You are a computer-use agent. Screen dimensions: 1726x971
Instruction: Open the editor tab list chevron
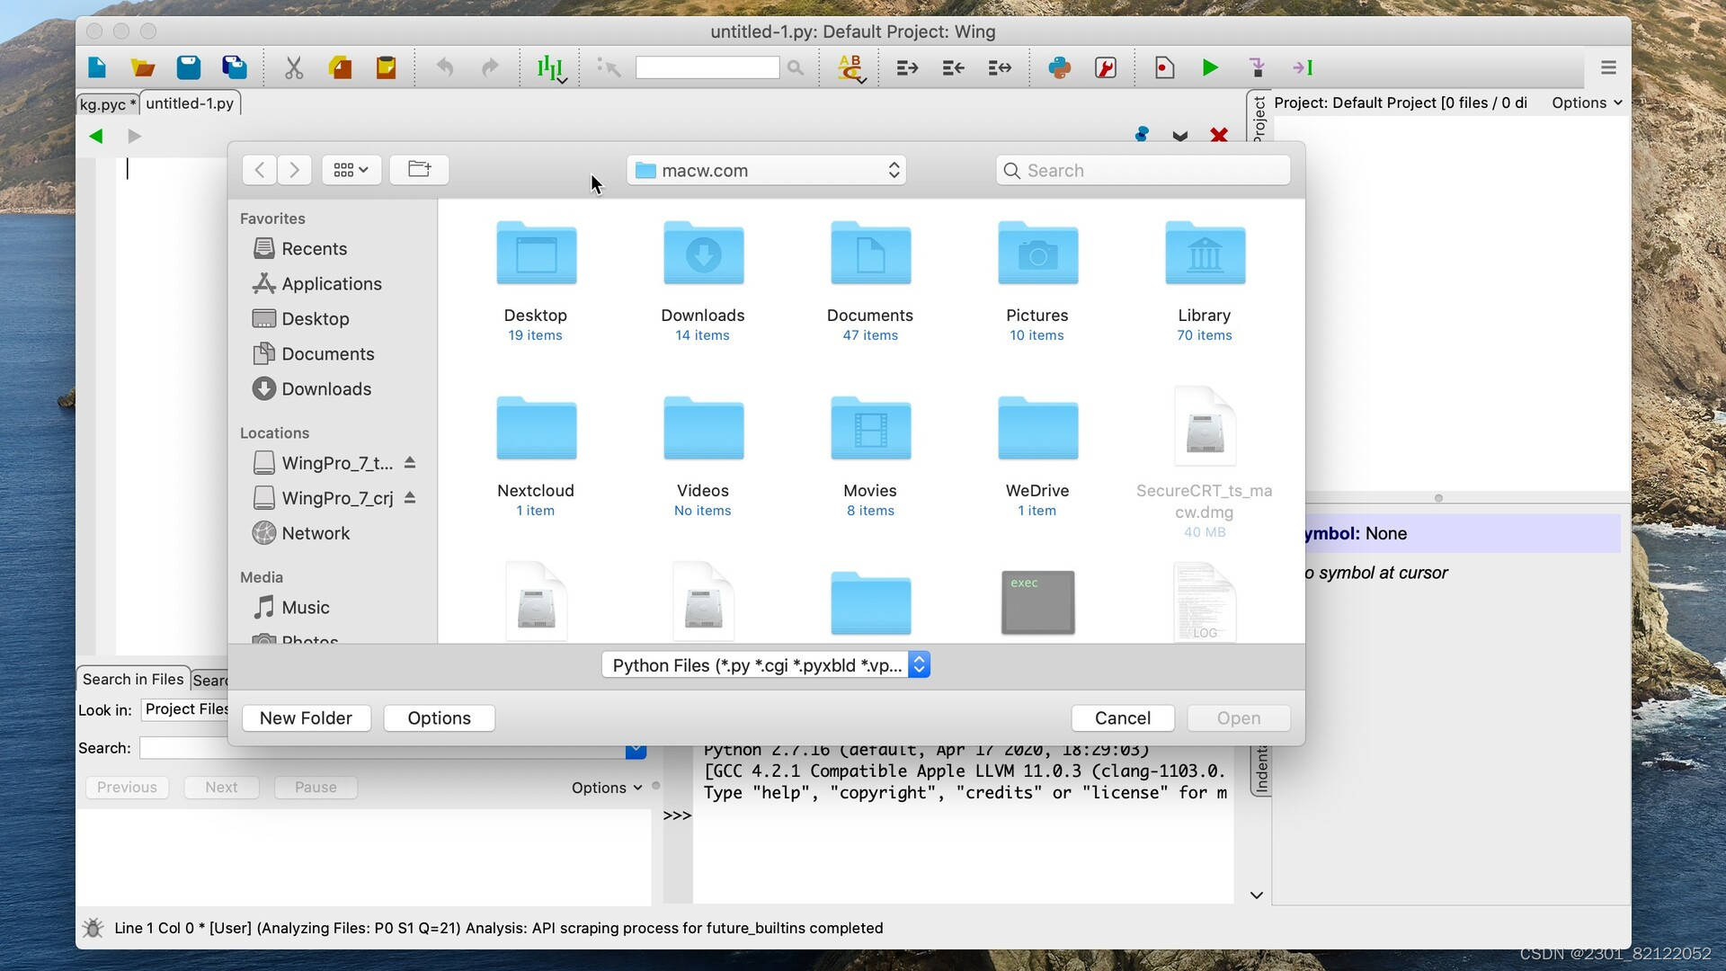click(x=1180, y=136)
